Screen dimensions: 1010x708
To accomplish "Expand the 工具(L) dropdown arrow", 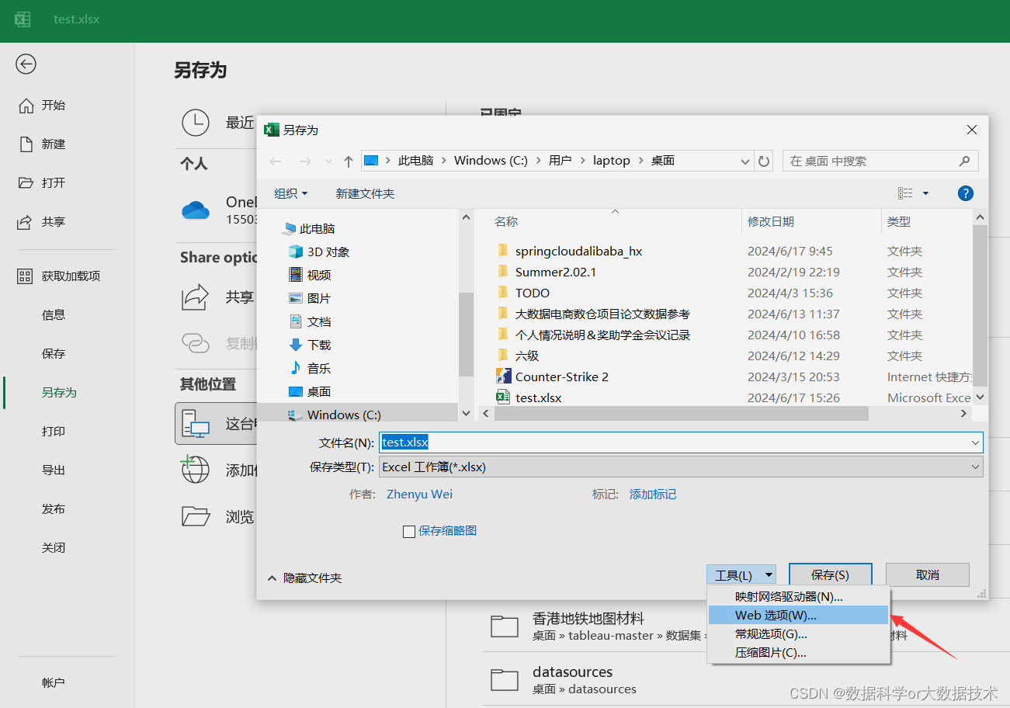I will click(769, 574).
